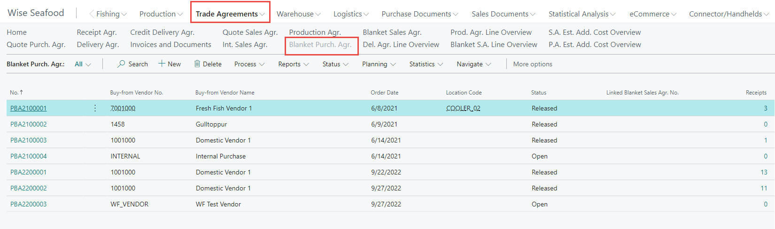Image resolution: width=775 pixels, height=229 pixels.
Task: Open row options for PBA2100001
Action: [x=95, y=108]
